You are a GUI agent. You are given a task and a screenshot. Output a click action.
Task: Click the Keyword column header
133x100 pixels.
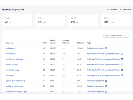10,43
